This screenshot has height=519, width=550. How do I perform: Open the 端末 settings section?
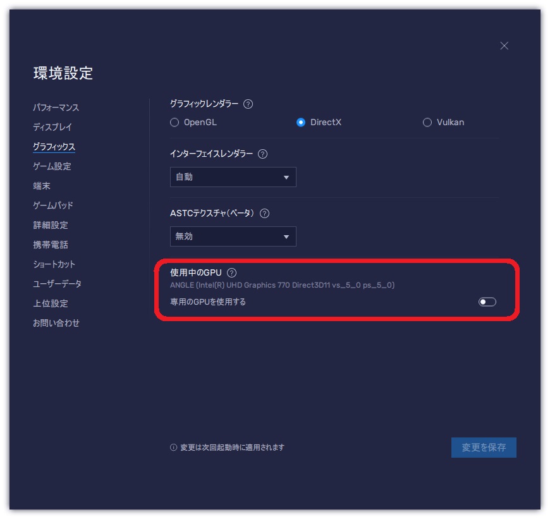[42, 186]
